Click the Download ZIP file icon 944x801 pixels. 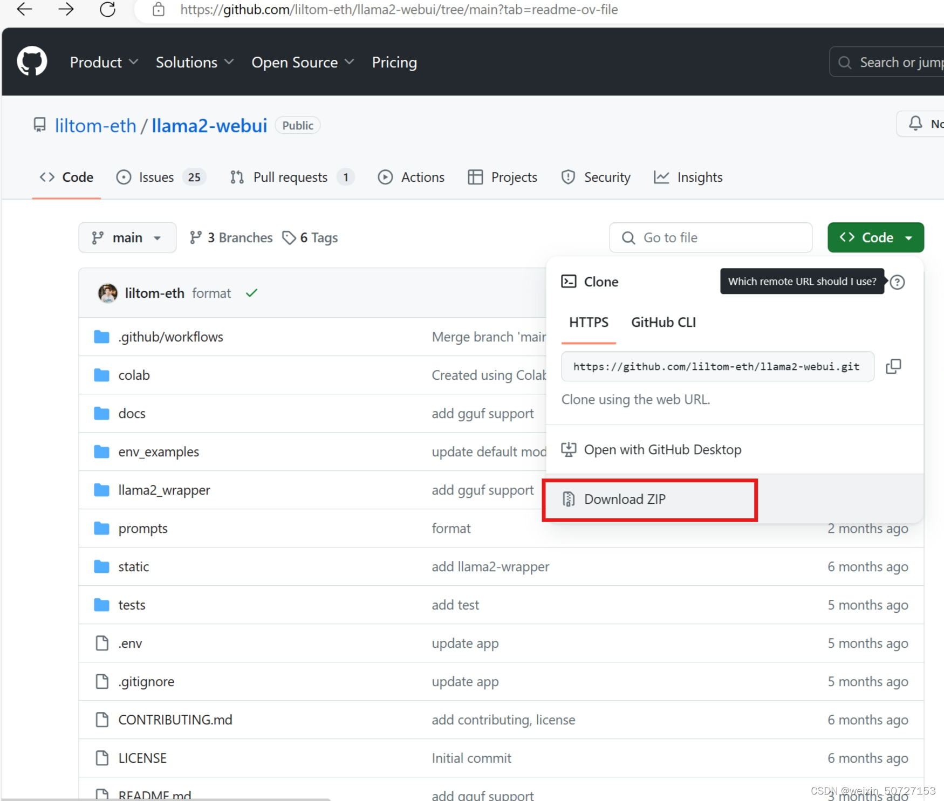click(569, 499)
